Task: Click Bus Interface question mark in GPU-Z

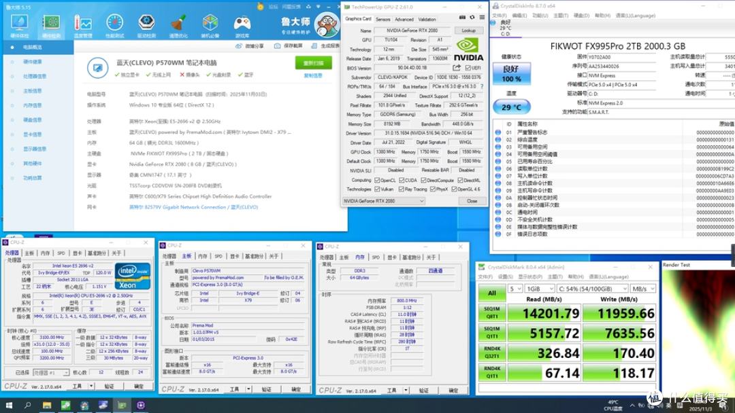Action: 481,86
